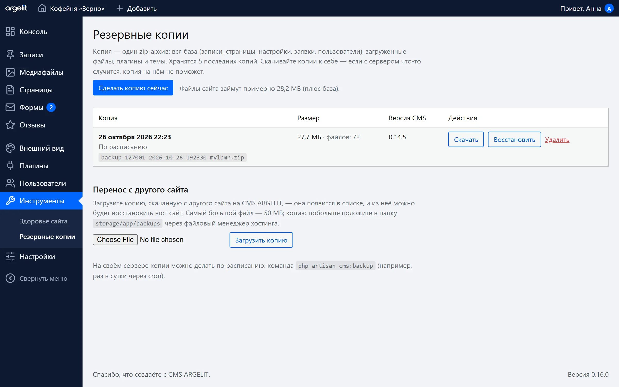Click the Формы envelope icon
Viewport: 619px width, 387px height.
(10, 107)
